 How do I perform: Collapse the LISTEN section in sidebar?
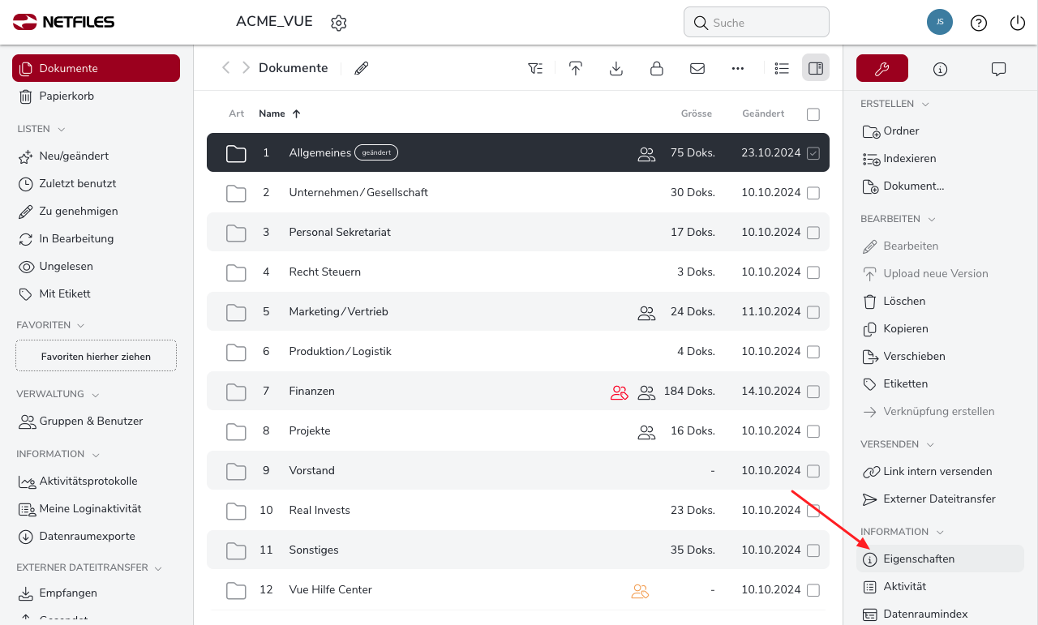[x=62, y=130]
